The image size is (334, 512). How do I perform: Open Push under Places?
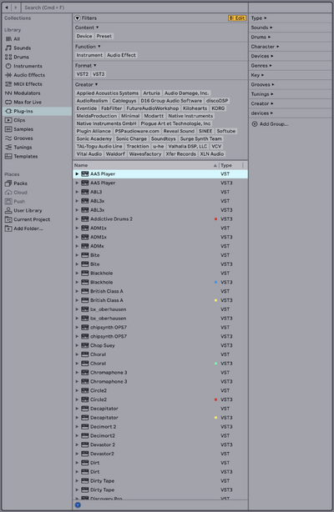click(19, 202)
